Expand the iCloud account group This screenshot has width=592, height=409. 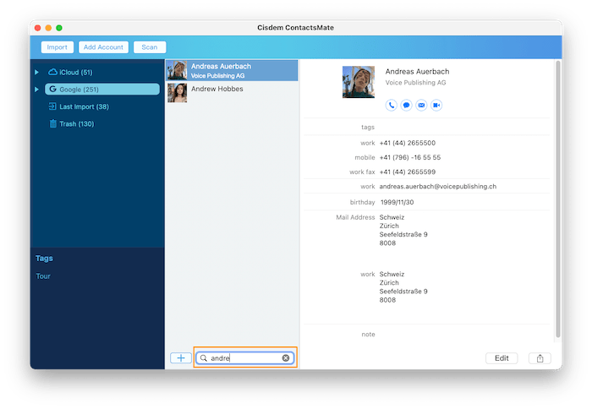(x=36, y=72)
